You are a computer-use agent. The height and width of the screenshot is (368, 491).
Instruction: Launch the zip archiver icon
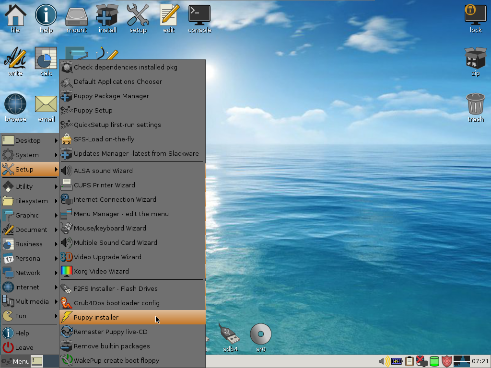point(476,62)
